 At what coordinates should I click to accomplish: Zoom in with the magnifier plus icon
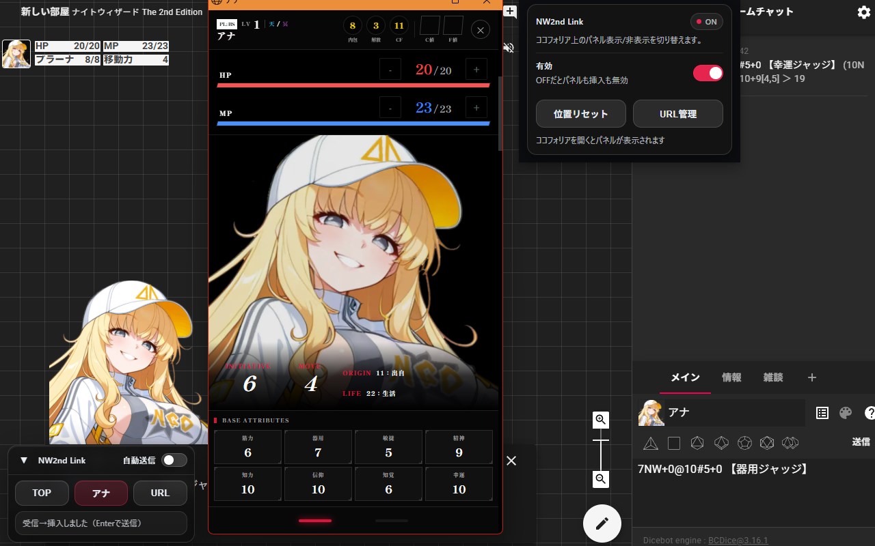coord(601,420)
